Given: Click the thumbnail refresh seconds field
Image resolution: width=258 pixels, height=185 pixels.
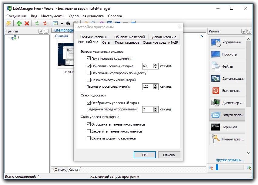Looking at the screenshot, I should [x=148, y=66].
